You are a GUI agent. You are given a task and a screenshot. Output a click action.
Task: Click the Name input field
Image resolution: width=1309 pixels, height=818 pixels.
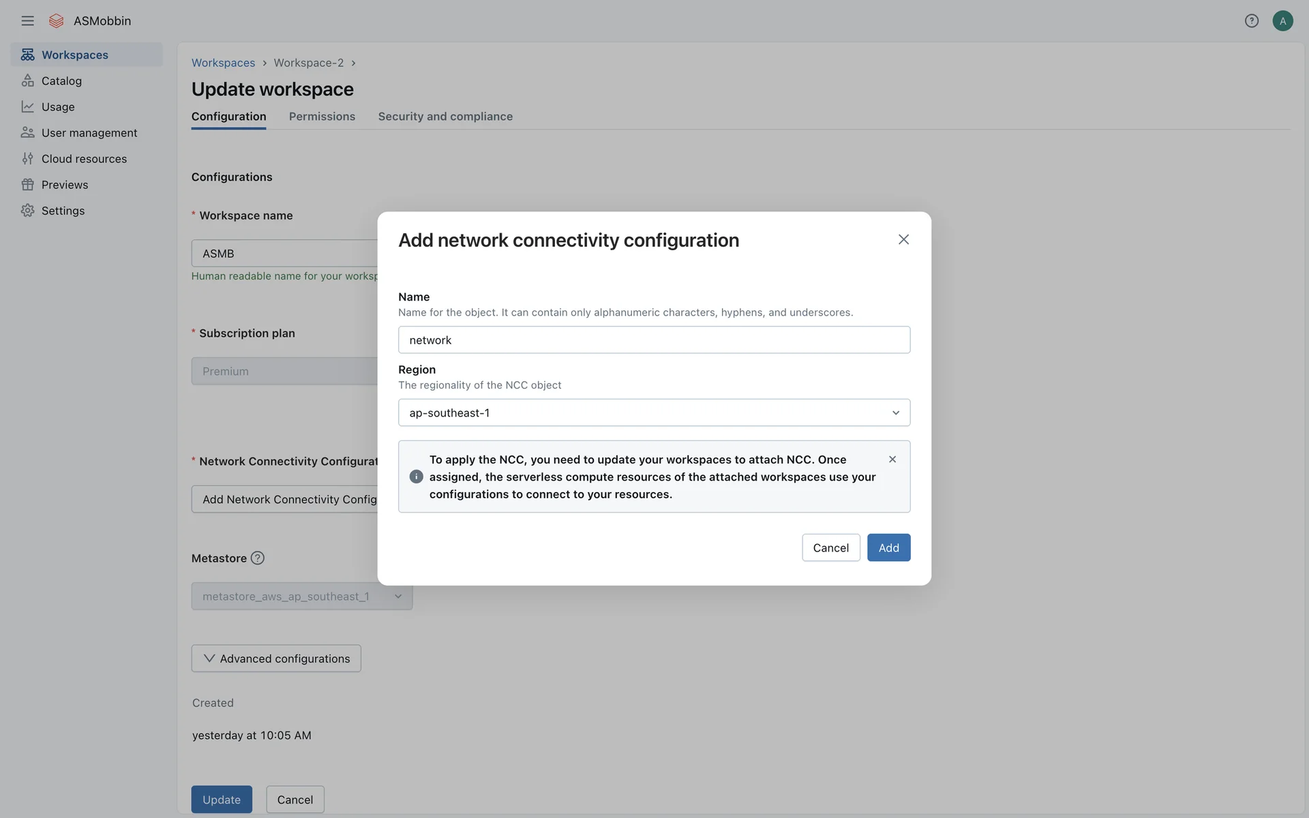click(x=654, y=339)
